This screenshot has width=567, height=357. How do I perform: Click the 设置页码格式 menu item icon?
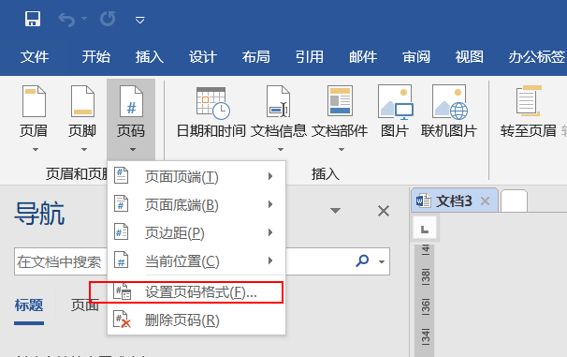point(123,291)
